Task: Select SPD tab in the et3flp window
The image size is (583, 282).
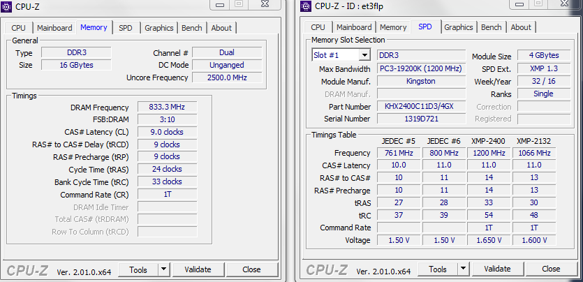Action: (425, 27)
